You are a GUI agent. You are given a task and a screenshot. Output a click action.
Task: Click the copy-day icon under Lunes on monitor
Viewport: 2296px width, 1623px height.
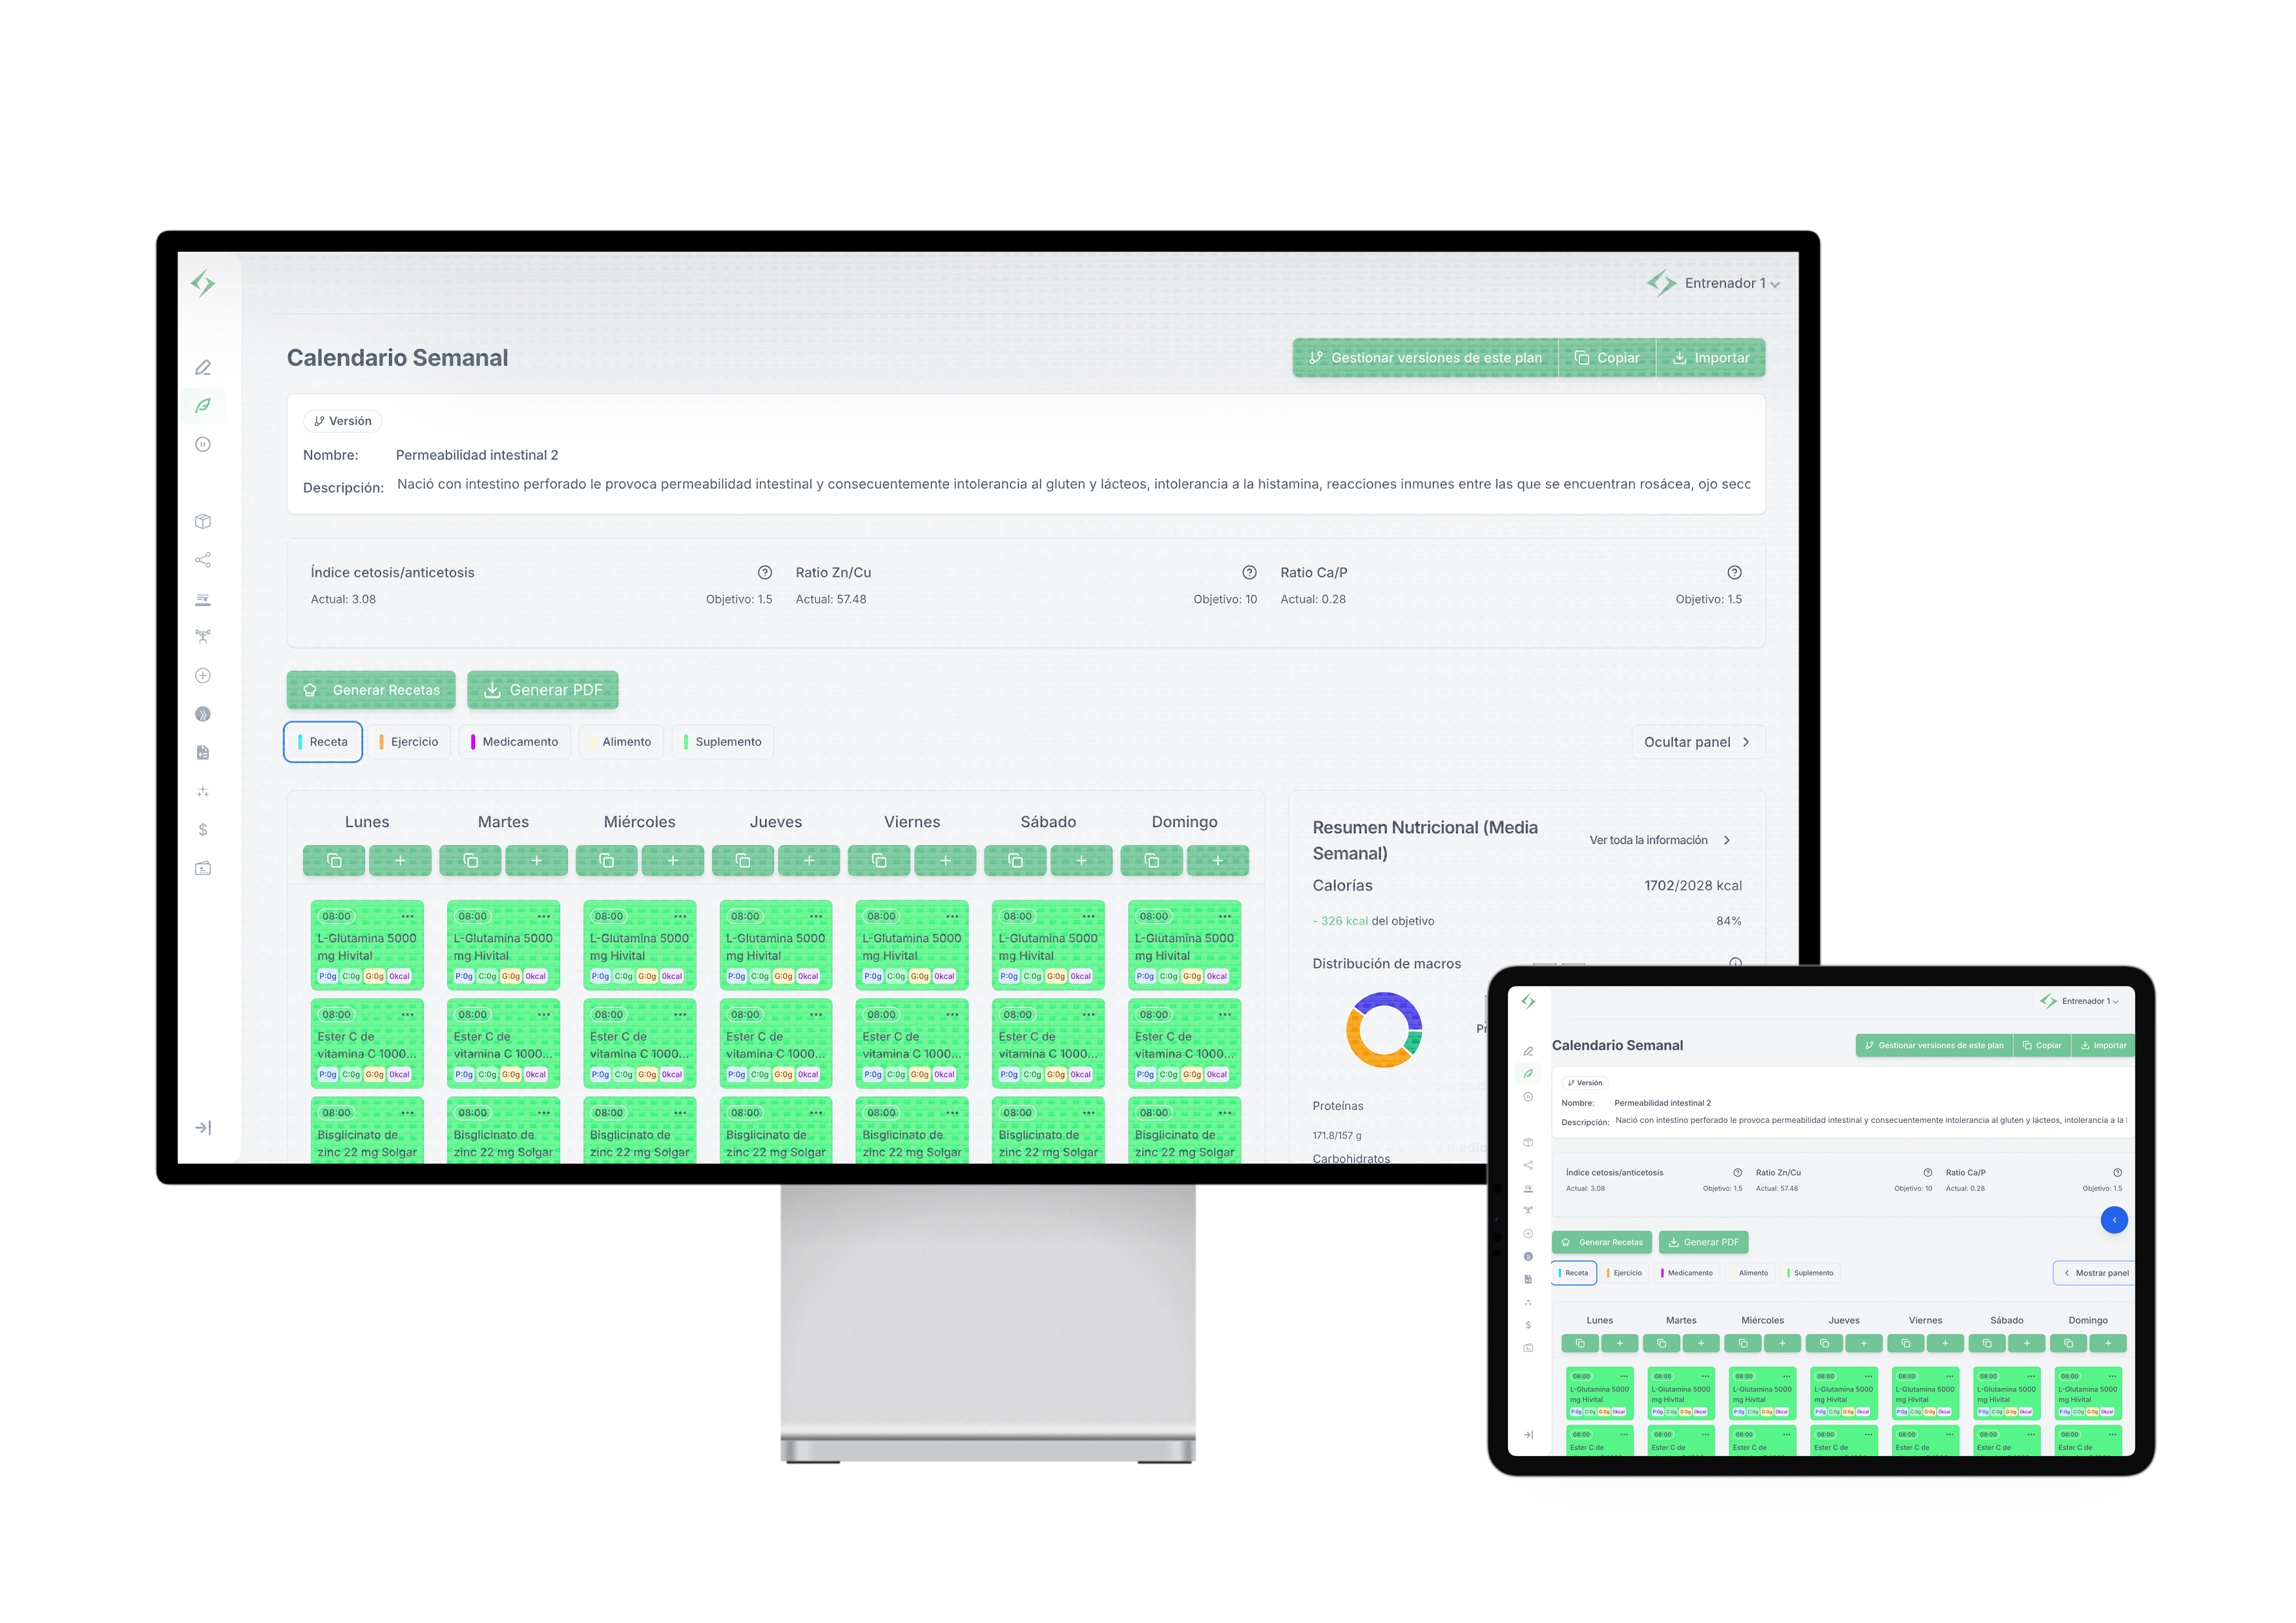[334, 861]
